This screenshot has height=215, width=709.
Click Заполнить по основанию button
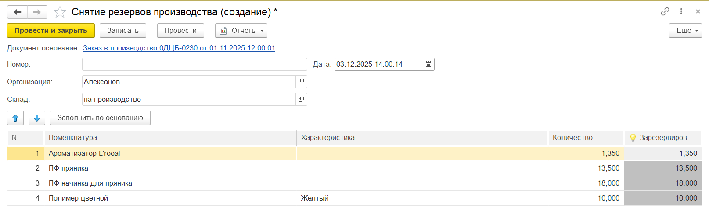point(100,118)
